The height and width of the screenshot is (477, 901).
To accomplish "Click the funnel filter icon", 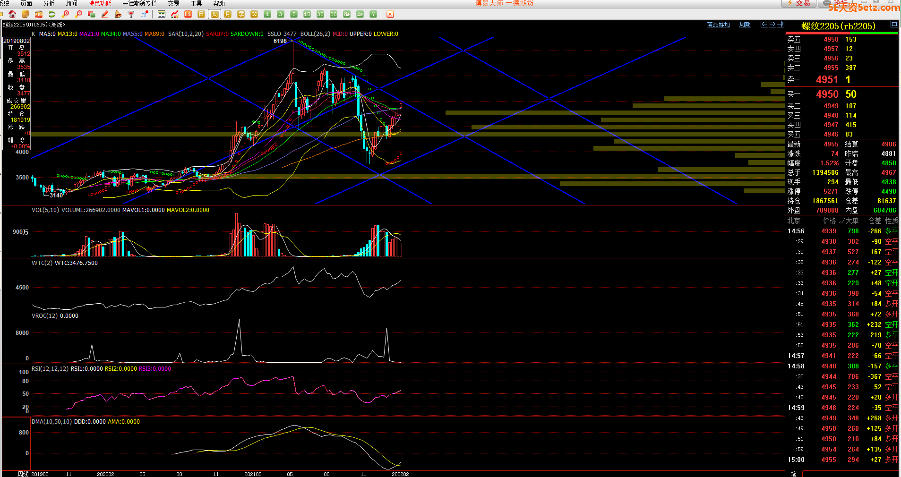I will click(131, 14).
